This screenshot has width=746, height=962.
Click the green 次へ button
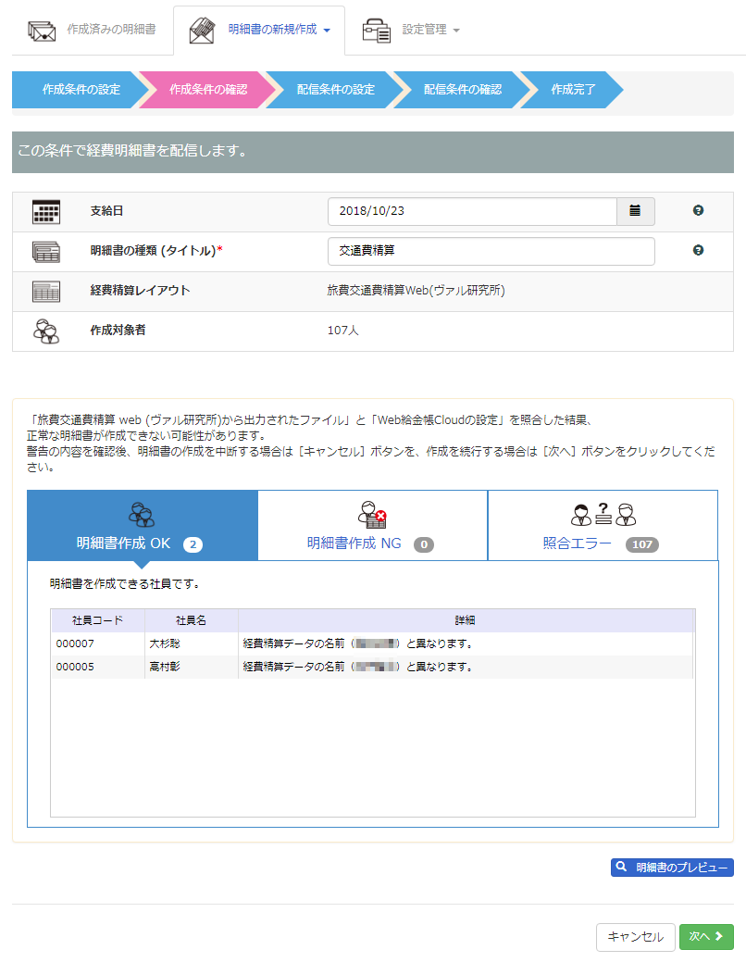coord(706,937)
